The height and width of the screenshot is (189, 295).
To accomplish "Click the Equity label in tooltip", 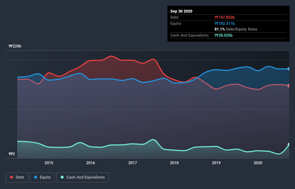I will click(x=176, y=23).
